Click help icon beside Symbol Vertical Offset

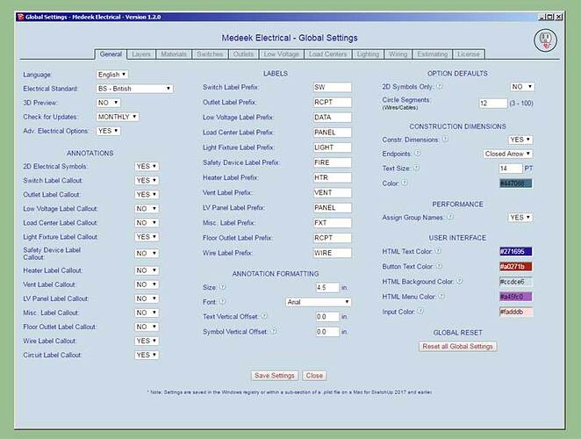274,331
